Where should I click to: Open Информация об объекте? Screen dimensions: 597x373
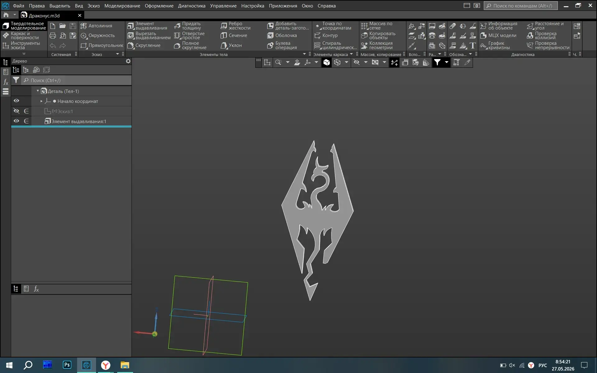tap(498, 26)
